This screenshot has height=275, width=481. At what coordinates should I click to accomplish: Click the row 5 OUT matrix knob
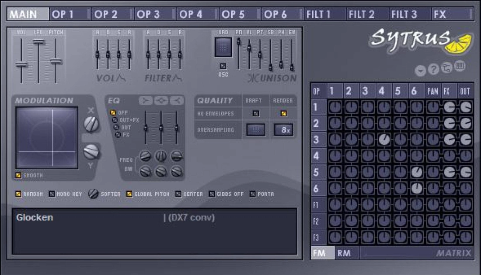[x=466, y=172]
